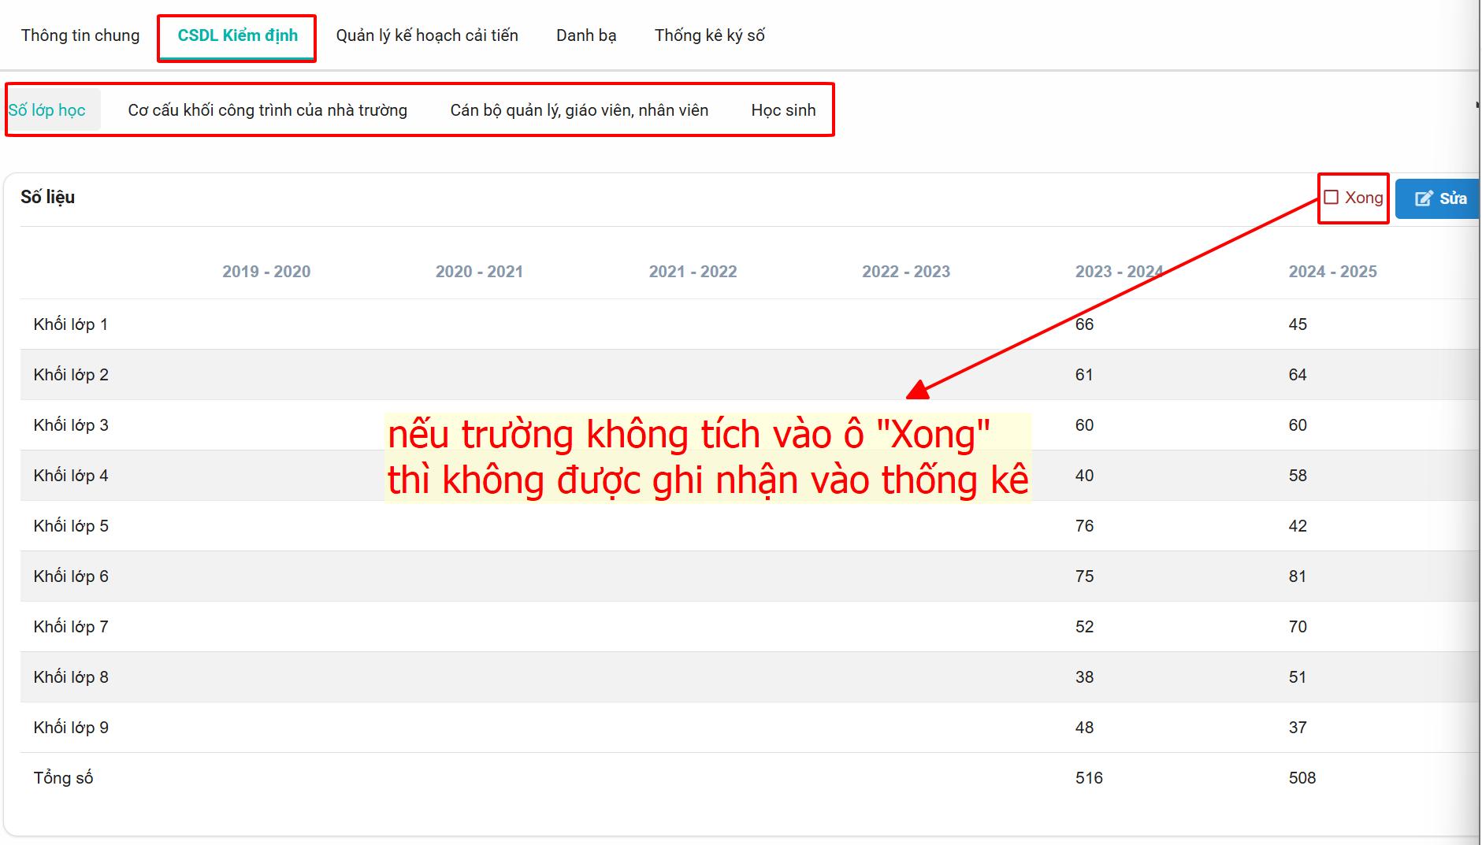
Task: Open Cơ cấu khối công trình của nhà trường
Action: coord(267,110)
